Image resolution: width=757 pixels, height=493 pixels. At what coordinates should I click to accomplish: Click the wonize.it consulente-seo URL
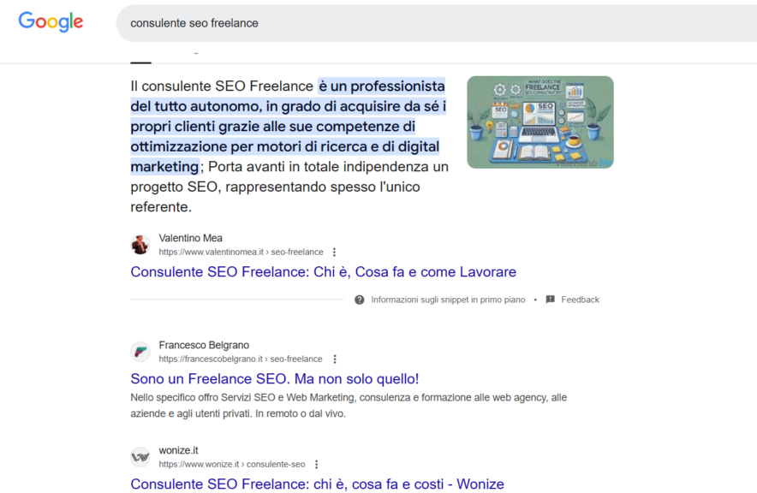coord(232,464)
